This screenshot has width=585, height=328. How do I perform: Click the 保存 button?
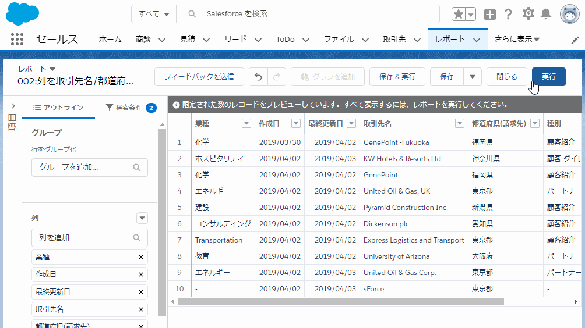coord(447,77)
